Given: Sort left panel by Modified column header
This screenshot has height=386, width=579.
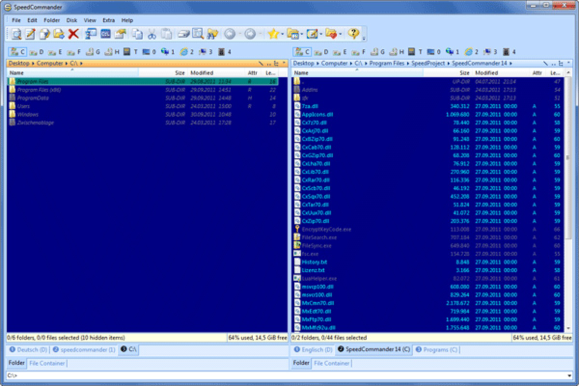Looking at the screenshot, I should tap(216, 73).
